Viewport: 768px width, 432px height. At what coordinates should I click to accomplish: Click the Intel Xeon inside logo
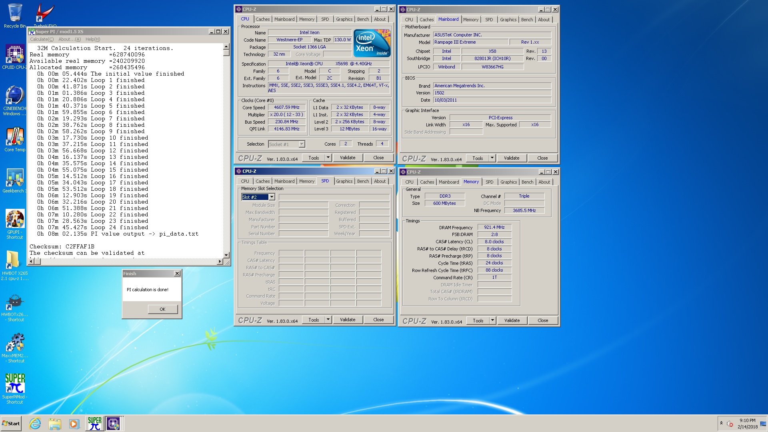[x=372, y=43]
